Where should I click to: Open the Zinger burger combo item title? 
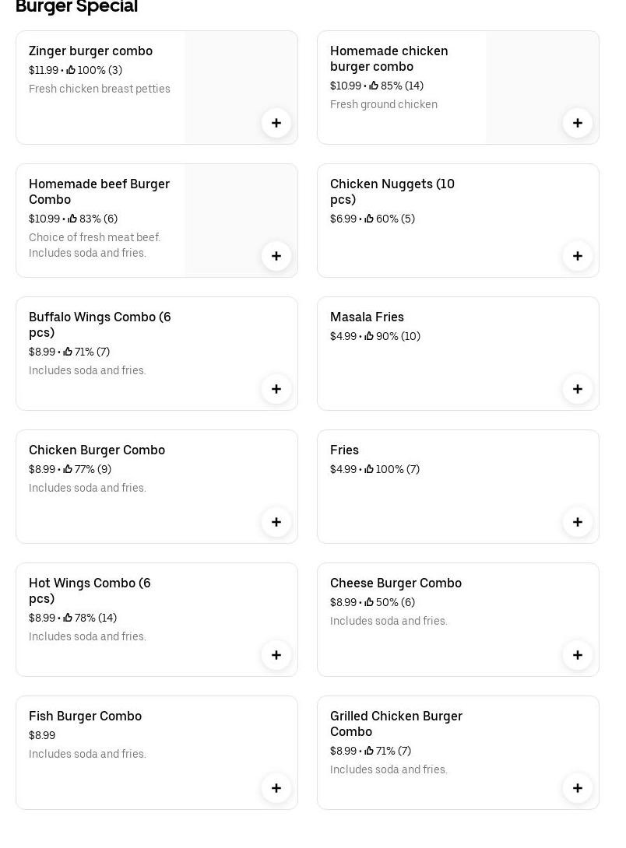(x=90, y=51)
